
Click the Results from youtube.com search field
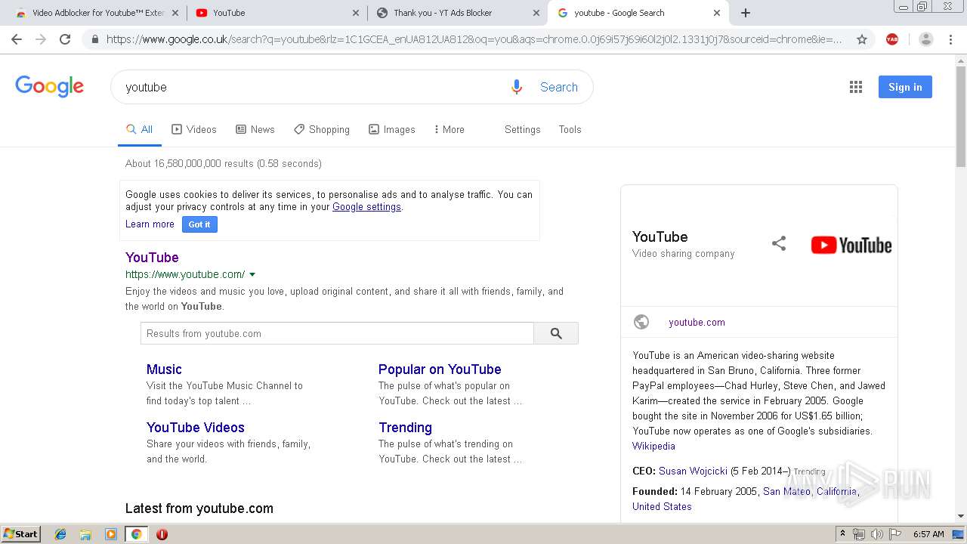pyautogui.click(x=337, y=333)
